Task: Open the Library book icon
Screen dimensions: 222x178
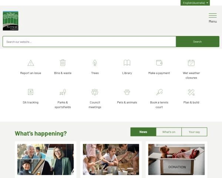Action: pos(127,63)
